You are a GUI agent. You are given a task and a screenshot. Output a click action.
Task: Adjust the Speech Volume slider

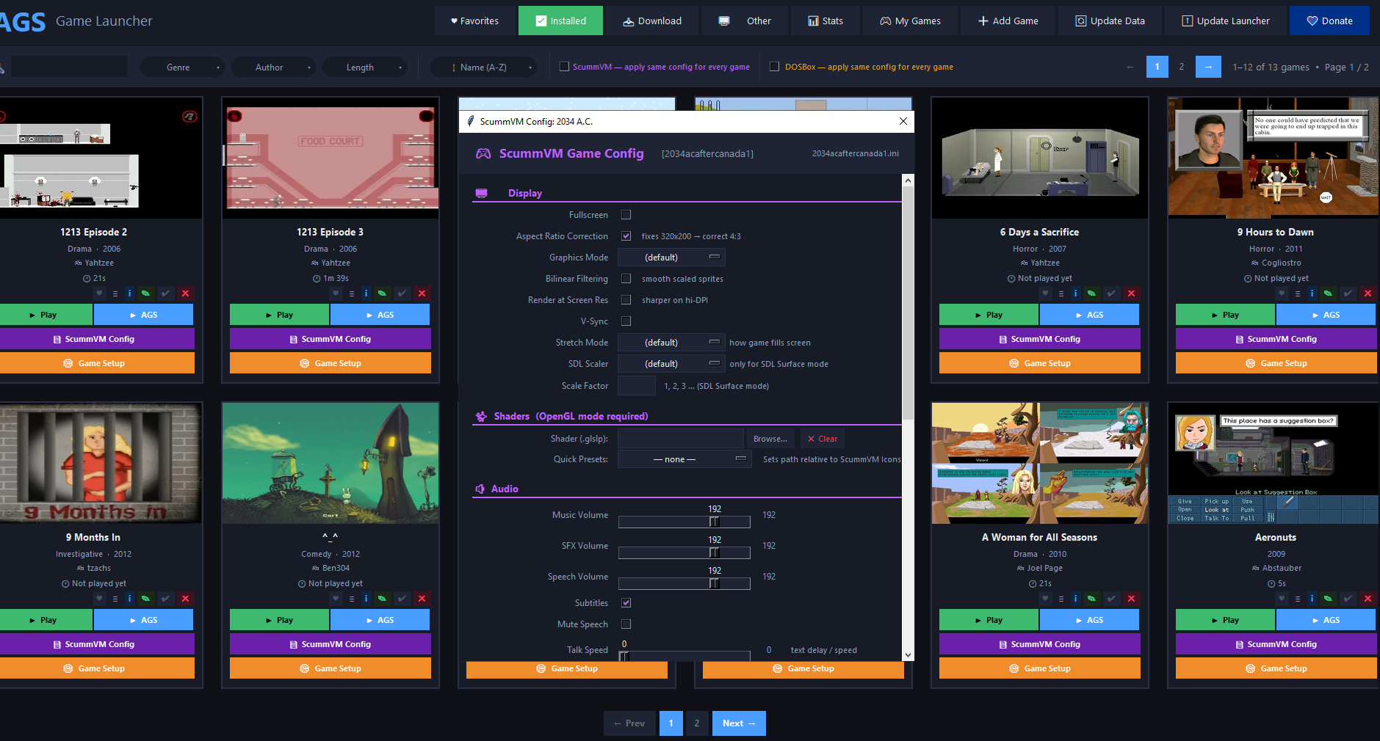pos(684,583)
